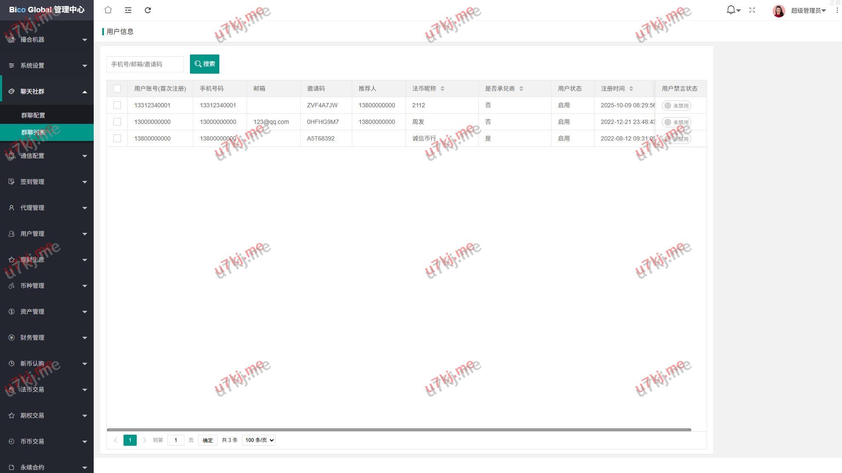This screenshot has width=842, height=473.
Task: Collapse the sidebar with the menu-fold icon
Action: (x=128, y=10)
